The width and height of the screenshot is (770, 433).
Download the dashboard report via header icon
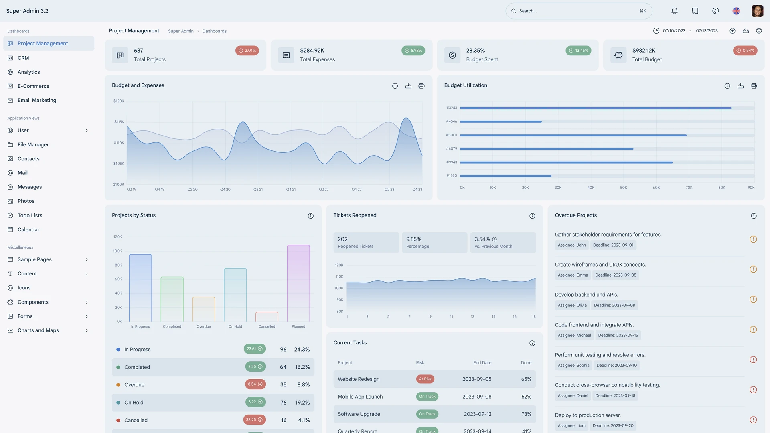pyautogui.click(x=746, y=31)
